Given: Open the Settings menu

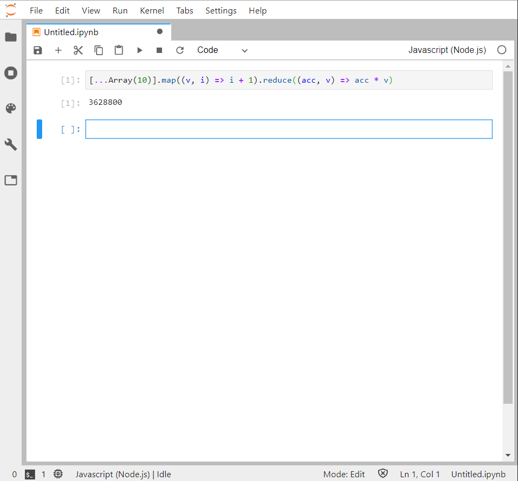Looking at the screenshot, I should click(221, 11).
